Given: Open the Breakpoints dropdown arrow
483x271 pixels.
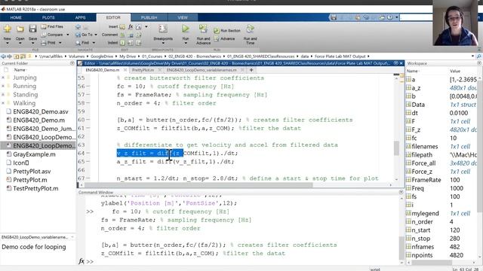Looking at the screenshot, I should 163,44.
